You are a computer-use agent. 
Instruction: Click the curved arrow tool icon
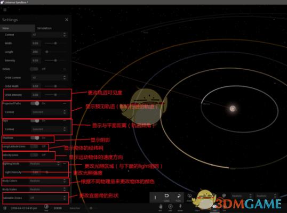tap(179, 196)
